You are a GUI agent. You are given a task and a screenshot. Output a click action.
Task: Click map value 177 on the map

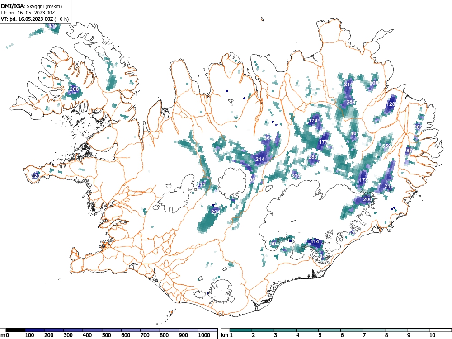tap(324, 142)
